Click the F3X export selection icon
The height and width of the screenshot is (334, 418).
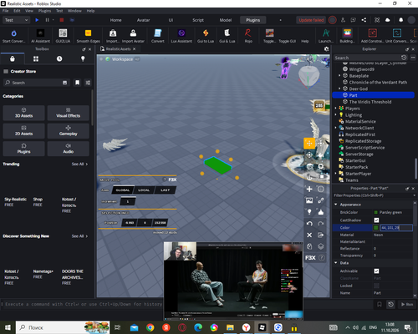321,235
